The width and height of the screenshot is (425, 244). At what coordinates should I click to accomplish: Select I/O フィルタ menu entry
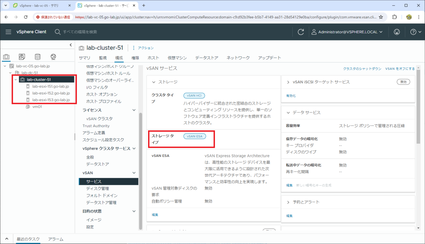tap(97, 87)
